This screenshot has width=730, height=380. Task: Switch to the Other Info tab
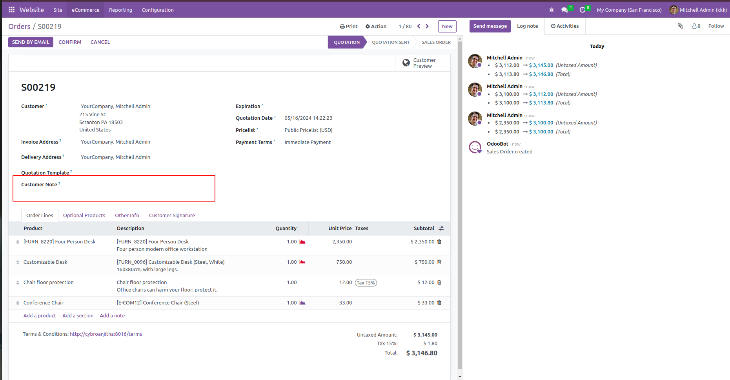click(127, 216)
